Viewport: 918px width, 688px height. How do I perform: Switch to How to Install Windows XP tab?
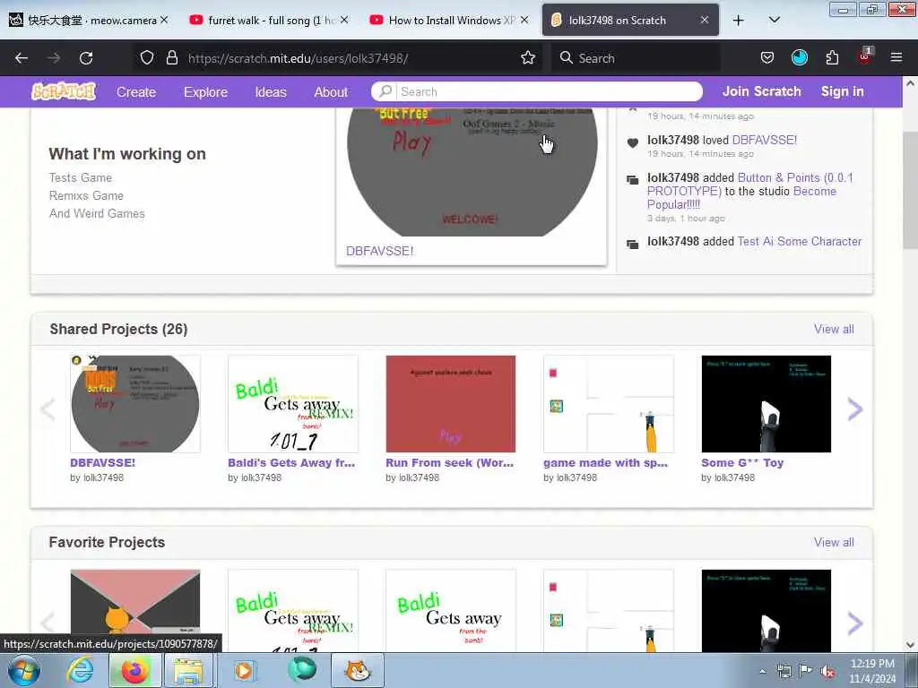pos(450,20)
